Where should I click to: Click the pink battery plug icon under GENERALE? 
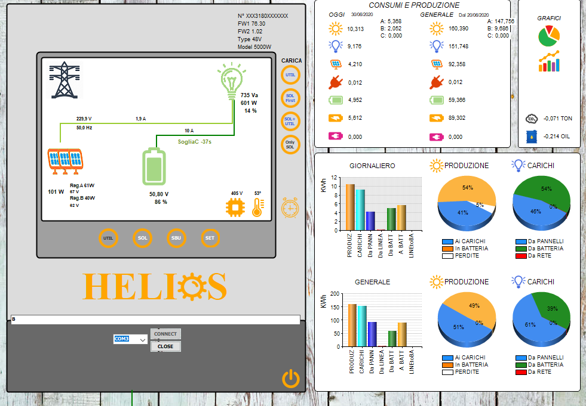point(437,137)
